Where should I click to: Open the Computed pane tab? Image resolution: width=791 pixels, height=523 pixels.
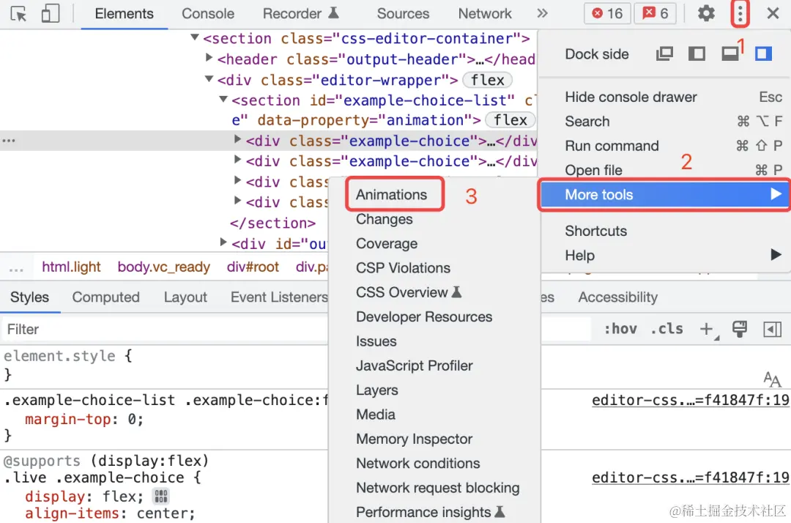pos(106,297)
